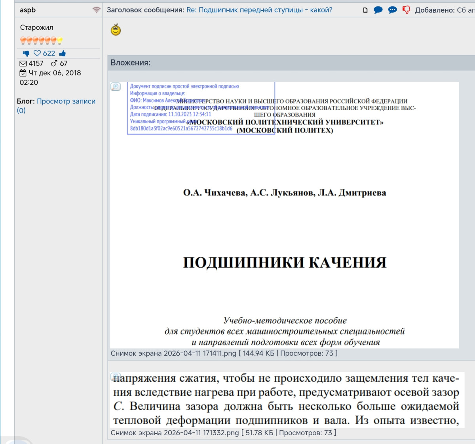475x444 pixels.
Task: Click the username aspb
Action: coord(28,10)
